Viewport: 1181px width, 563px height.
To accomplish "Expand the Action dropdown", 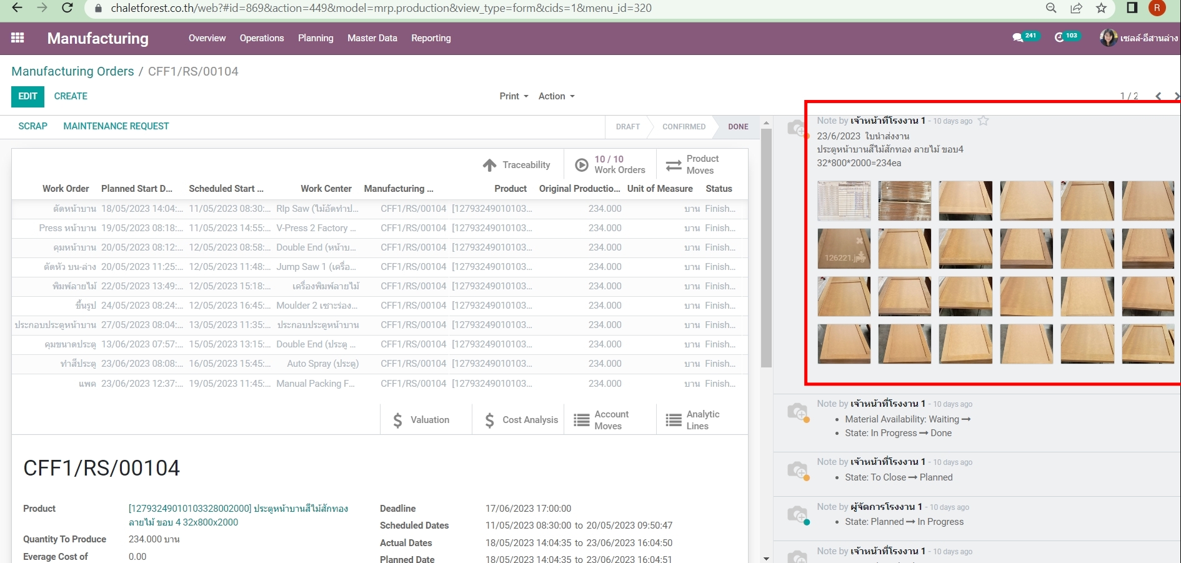I will coord(556,96).
